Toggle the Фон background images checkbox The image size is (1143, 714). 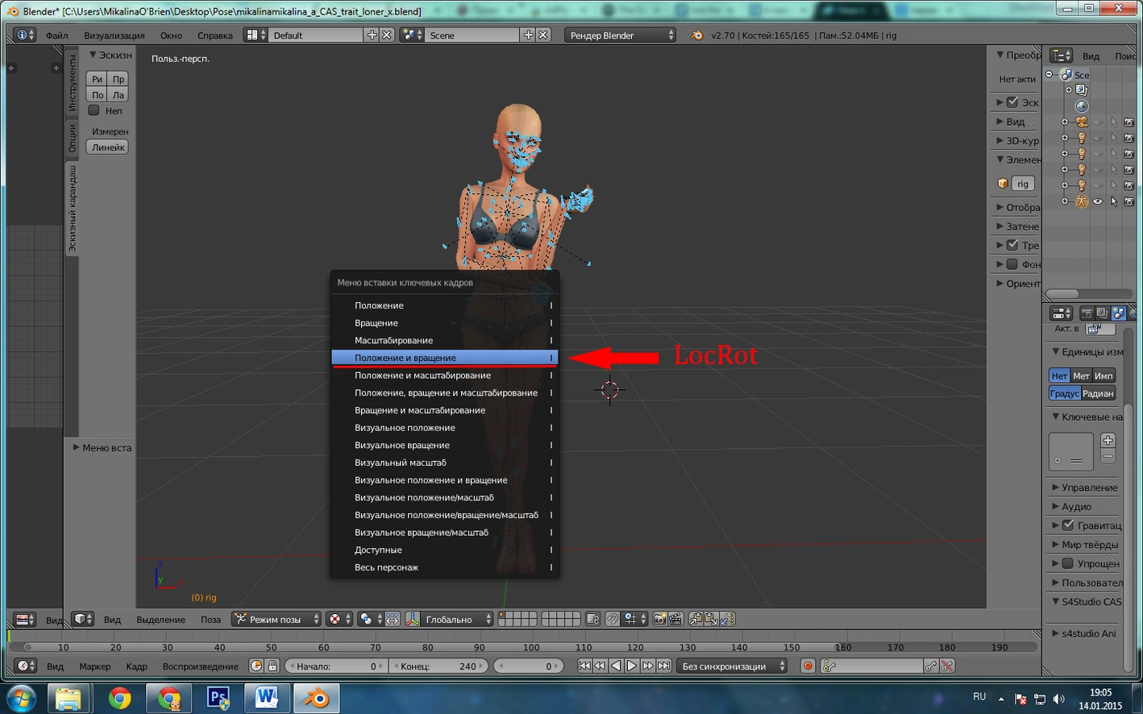(1012, 264)
